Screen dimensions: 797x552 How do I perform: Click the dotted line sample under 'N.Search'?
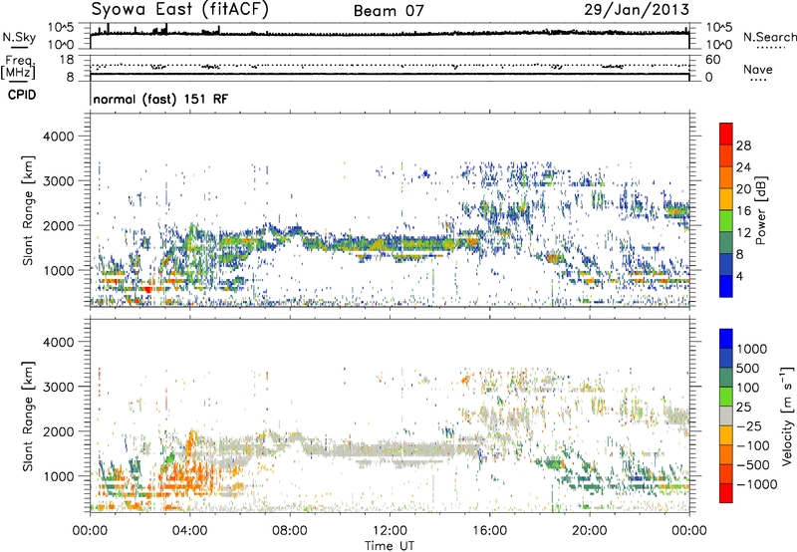(x=770, y=47)
